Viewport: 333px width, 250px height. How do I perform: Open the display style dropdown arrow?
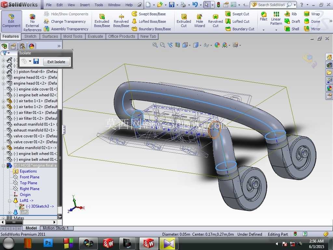click(x=200, y=45)
